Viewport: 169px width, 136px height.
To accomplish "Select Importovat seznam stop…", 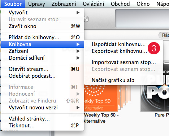I will (x=124, y=62).
